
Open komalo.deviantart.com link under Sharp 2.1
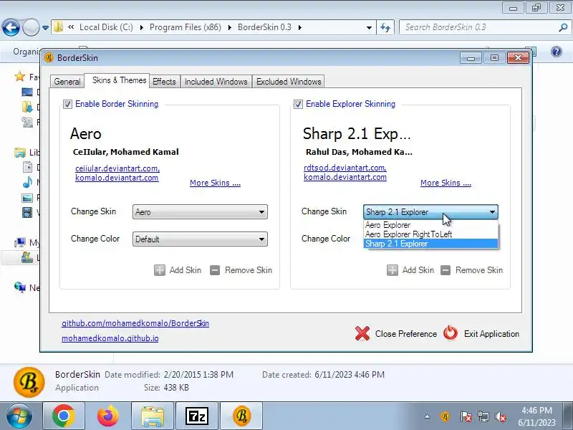pyautogui.click(x=345, y=177)
